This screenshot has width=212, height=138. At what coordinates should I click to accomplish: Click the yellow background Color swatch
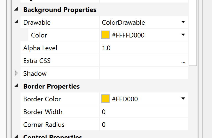point(105,35)
